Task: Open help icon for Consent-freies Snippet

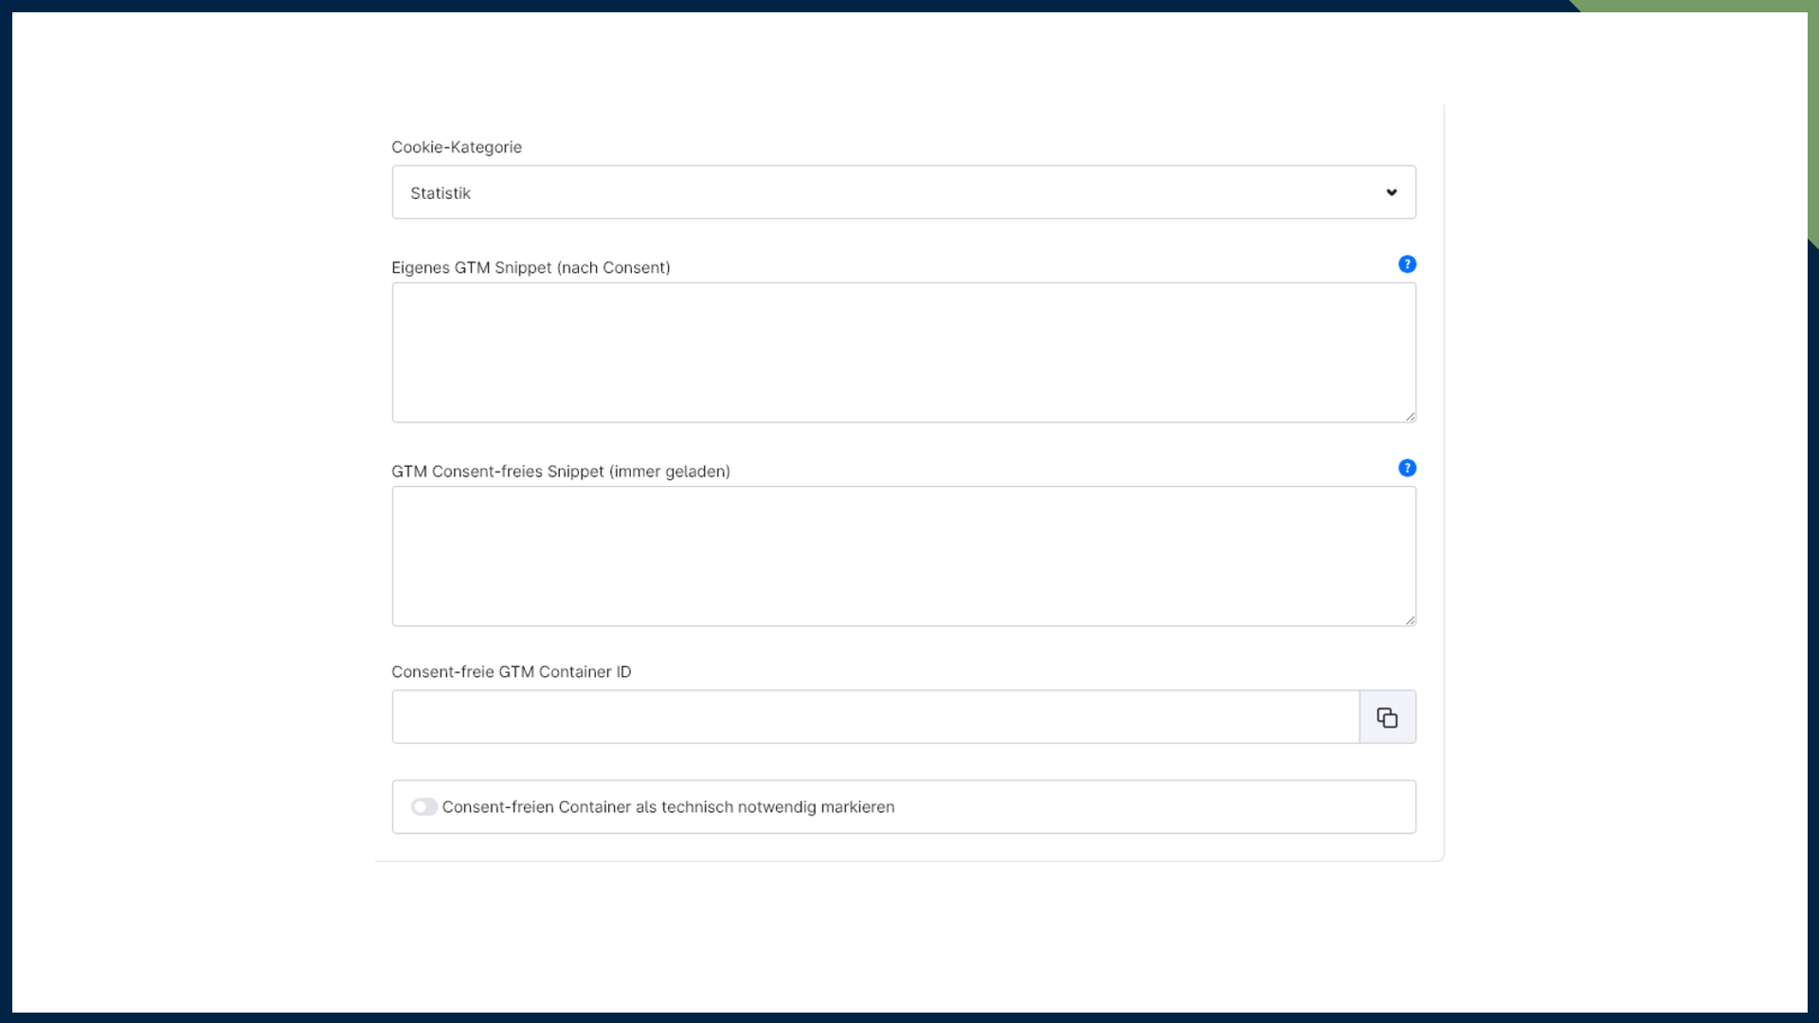Action: coord(1407,468)
